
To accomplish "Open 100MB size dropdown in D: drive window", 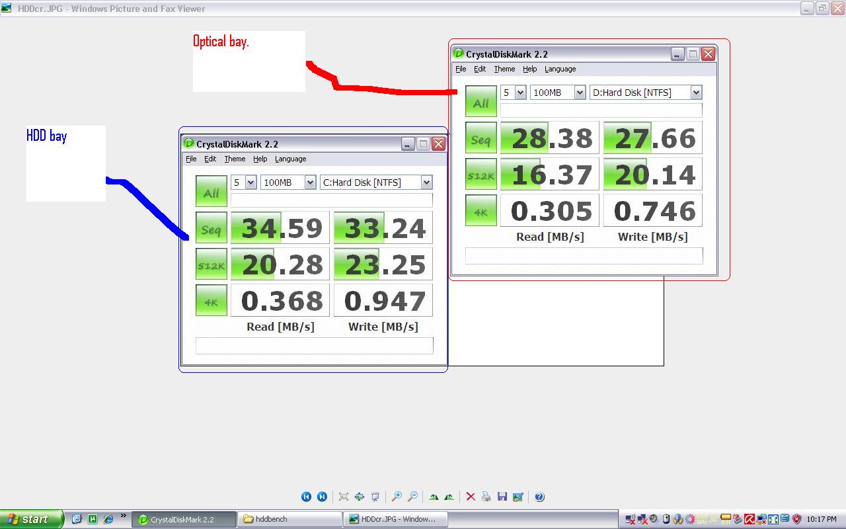I will coord(580,93).
